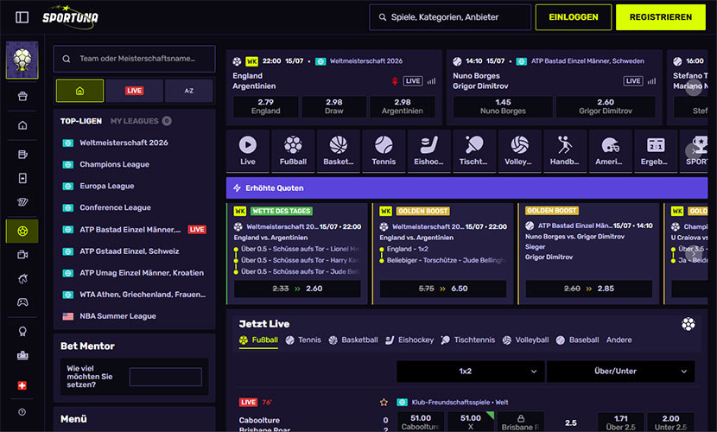The height and width of the screenshot is (432, 717).
Task: Open the Über/Unter market dropdown
Action: click(x=620, y=372)
